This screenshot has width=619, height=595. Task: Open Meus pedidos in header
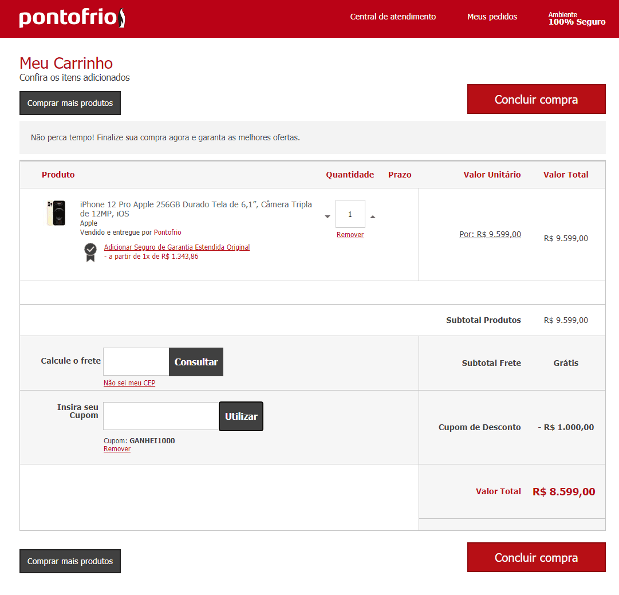coord(492,17)
